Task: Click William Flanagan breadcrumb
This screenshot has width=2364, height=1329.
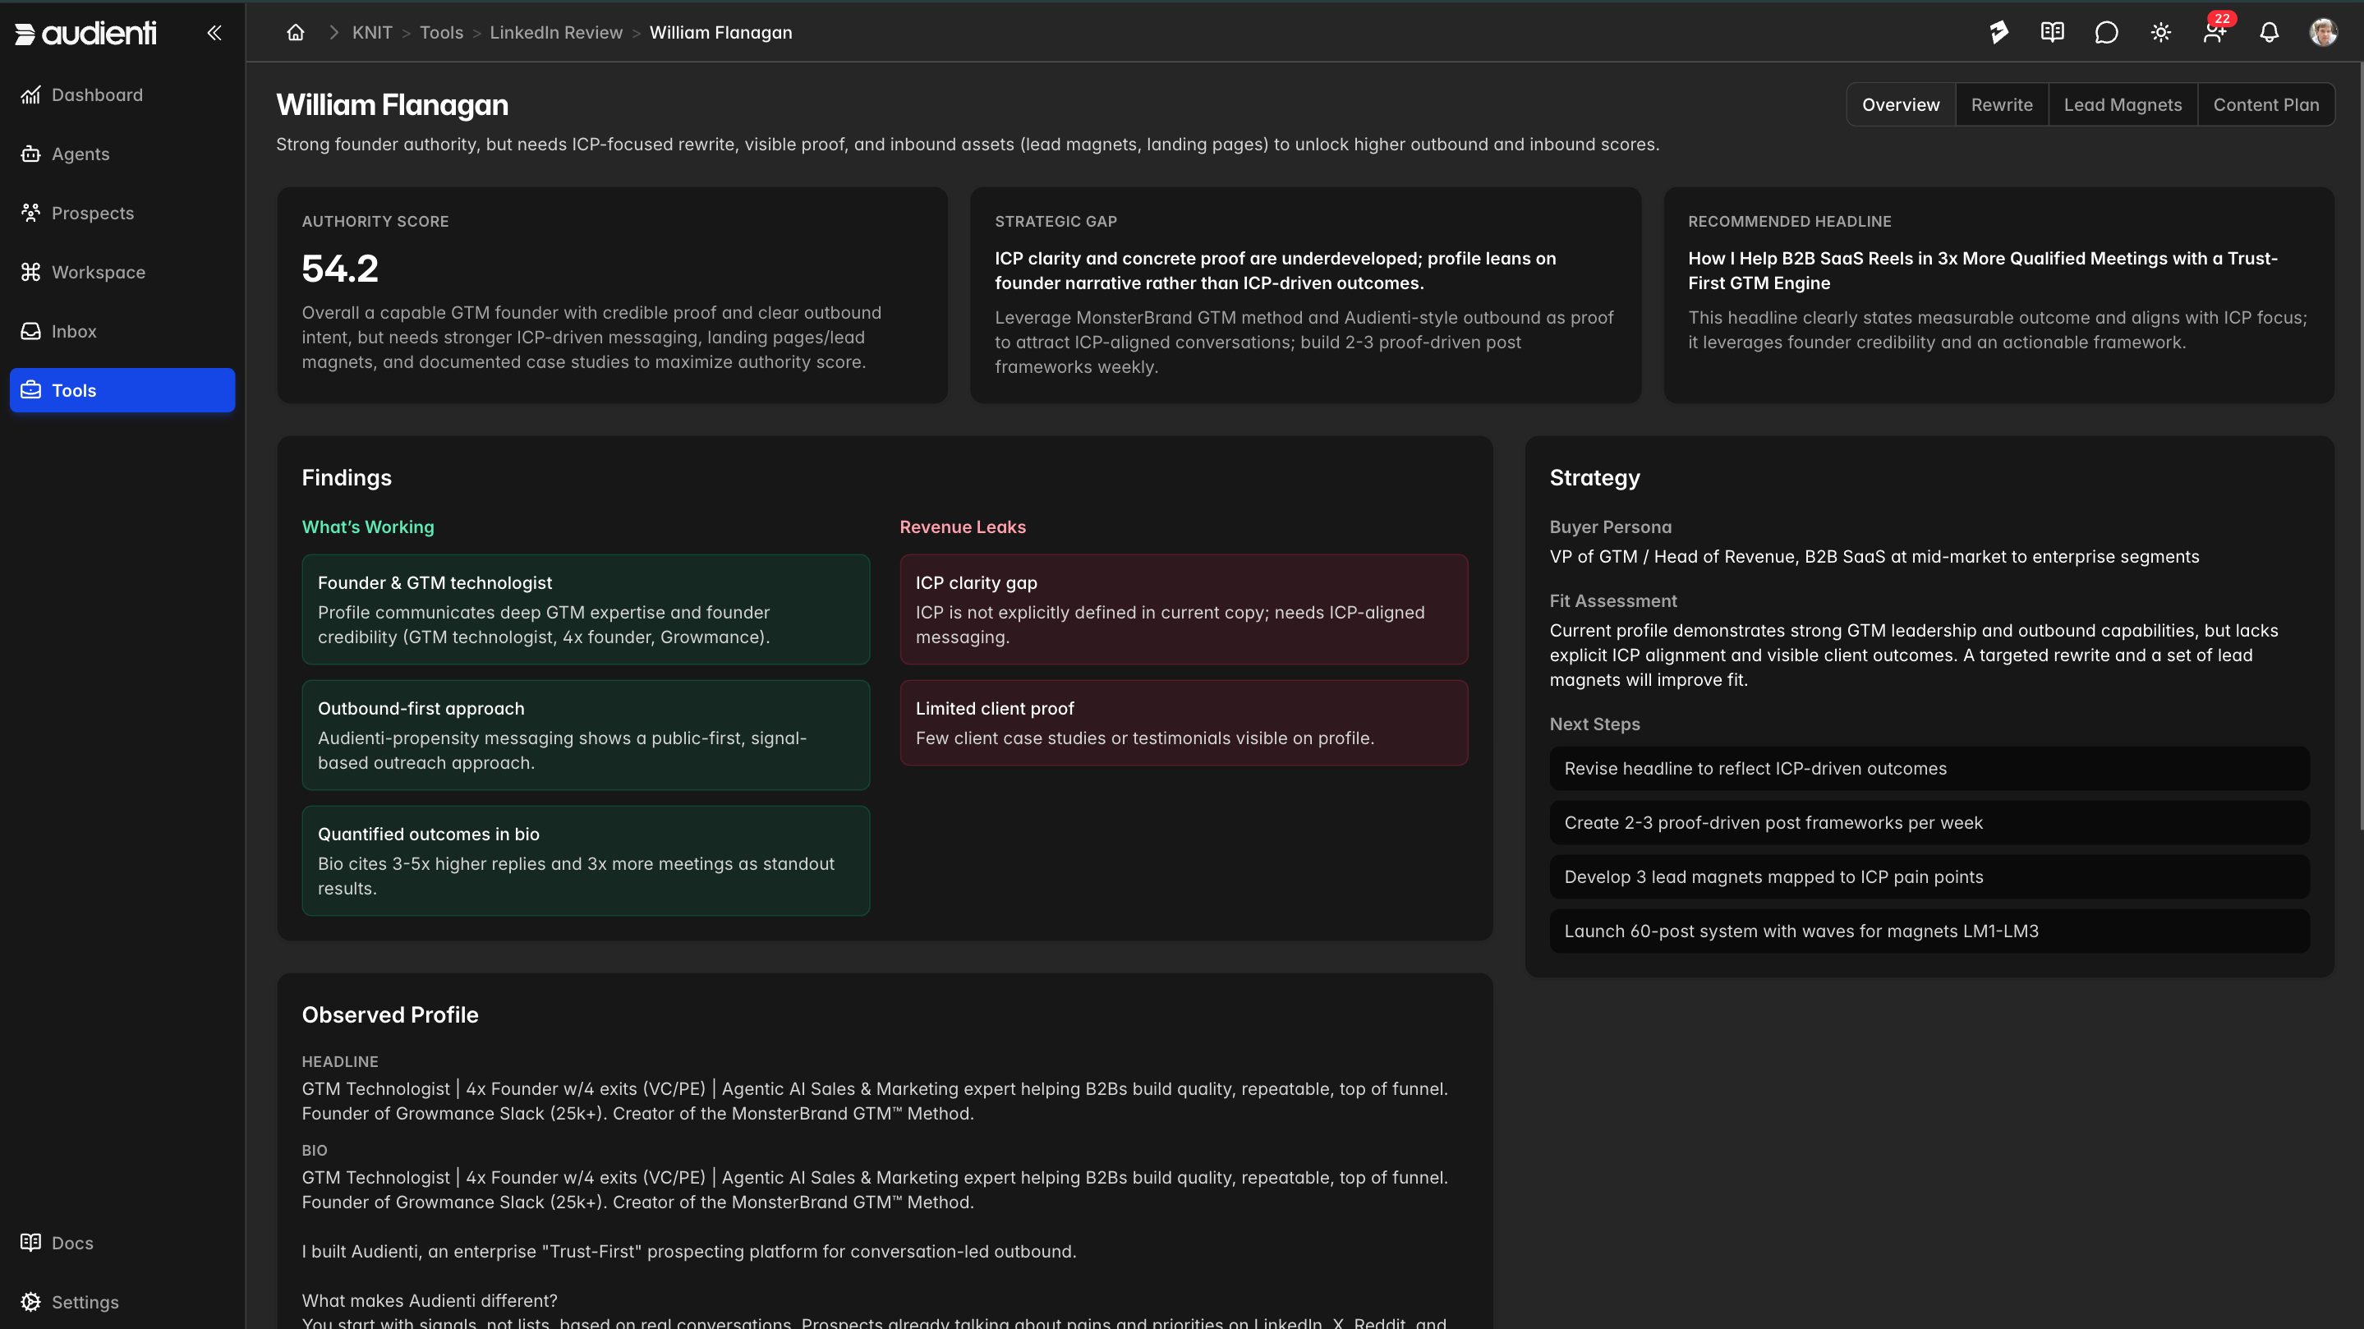Action: click(720, 32)
